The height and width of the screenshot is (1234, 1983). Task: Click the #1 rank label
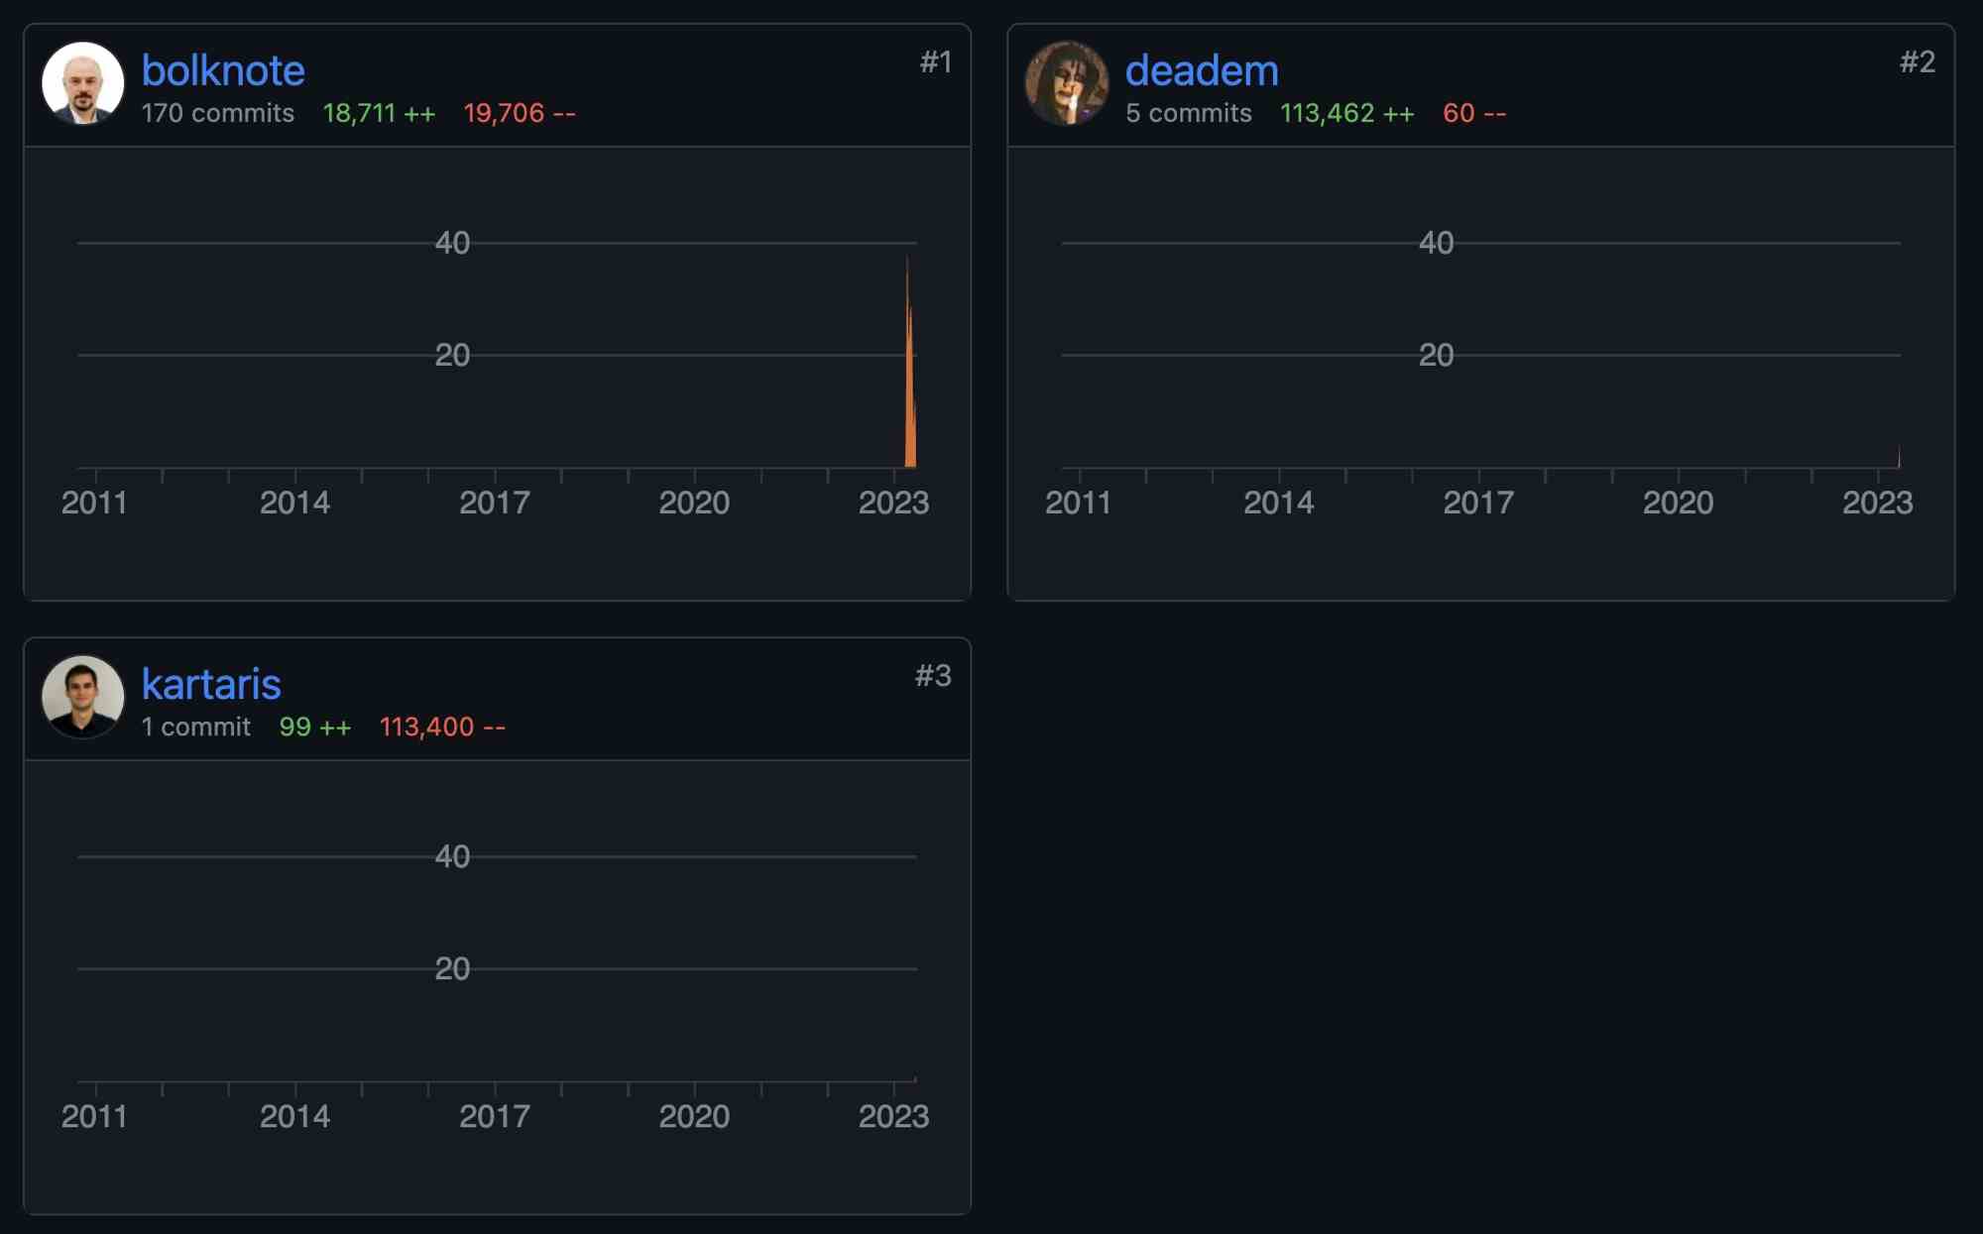pyautogui.click(x=935, y=61)
